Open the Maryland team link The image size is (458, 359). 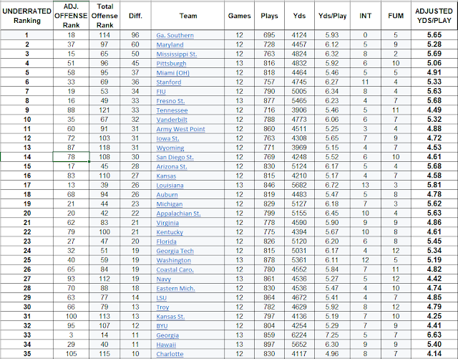point(170,44)
